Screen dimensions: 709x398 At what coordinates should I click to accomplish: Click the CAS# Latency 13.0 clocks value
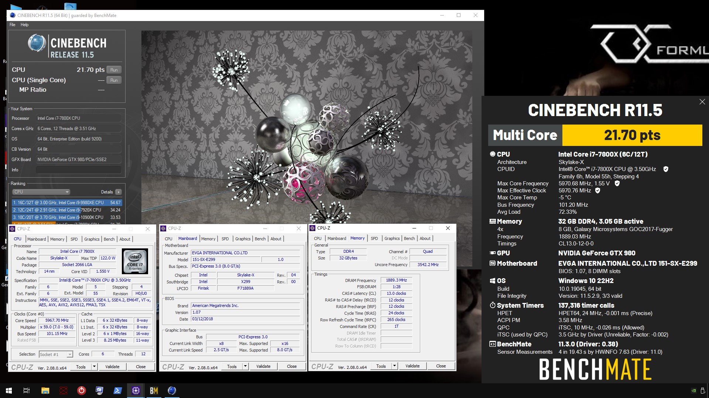tap(396, 294)
